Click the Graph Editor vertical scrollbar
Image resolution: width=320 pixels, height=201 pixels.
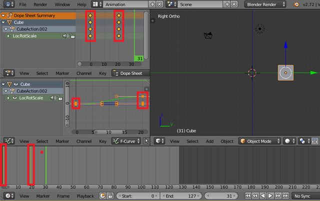click(67, 104)
